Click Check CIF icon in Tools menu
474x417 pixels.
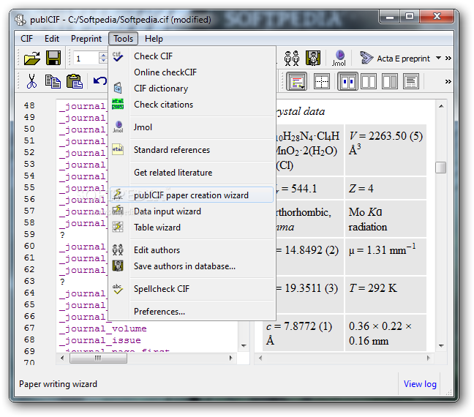click(x=118, y=56)
